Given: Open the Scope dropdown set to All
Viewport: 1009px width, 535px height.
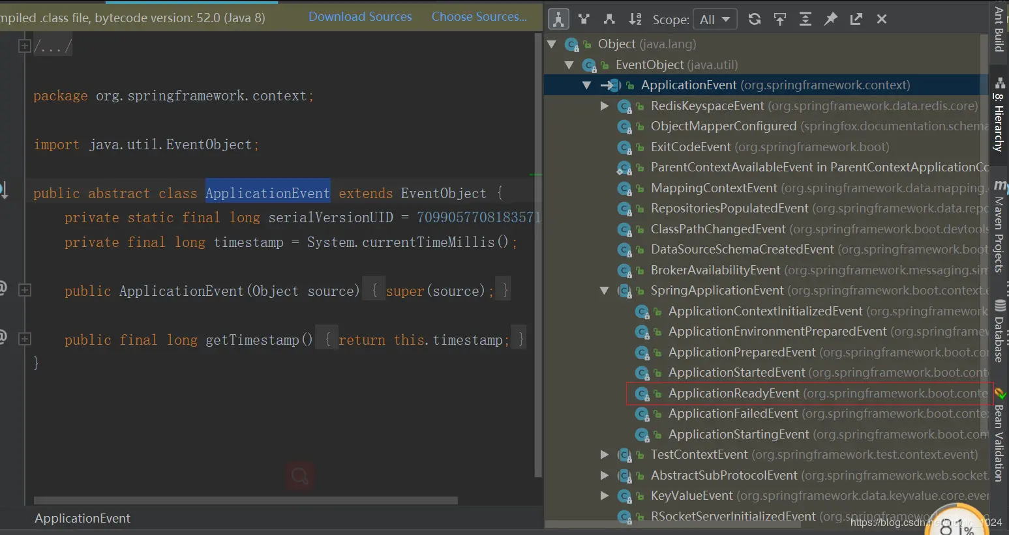Looking at the screenshot, I should pyautogui.click(x=715, y=20).
